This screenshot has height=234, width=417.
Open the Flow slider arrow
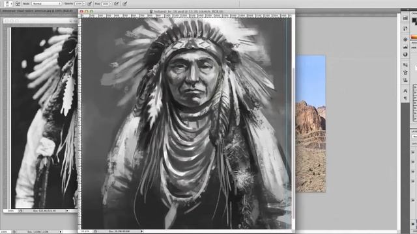(x=110, y=4)
